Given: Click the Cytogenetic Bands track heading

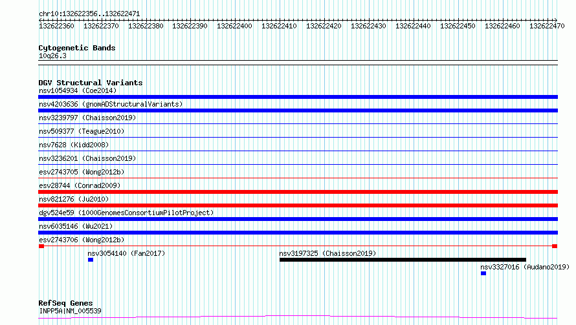Looking at the screenshot, I should click(77, 48).
